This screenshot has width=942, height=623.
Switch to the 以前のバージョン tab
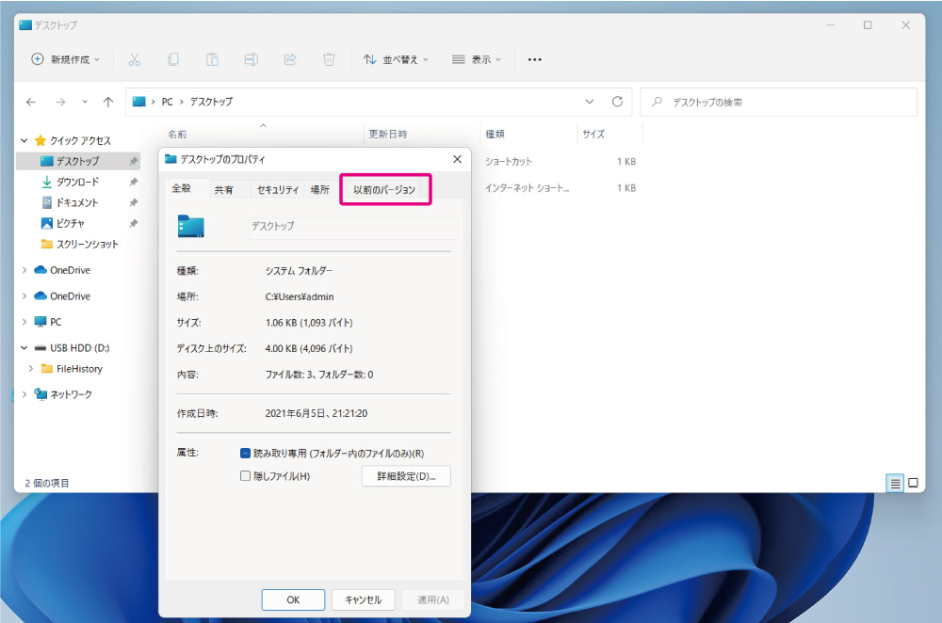(x=384, y=189)
